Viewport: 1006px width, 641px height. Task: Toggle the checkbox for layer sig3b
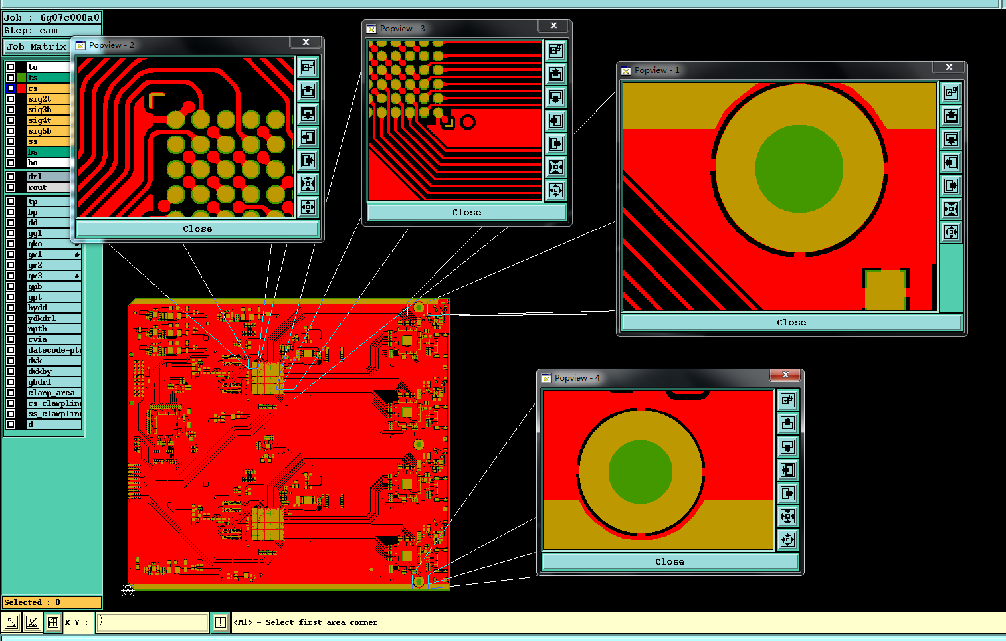tap(11, 110)
